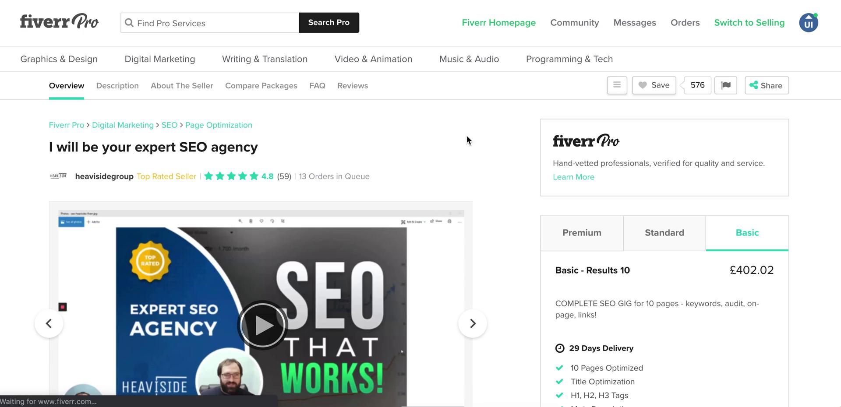The height and width of the screenshot is (407, 841).
Task: Expand Compare Packages section
Action: click(x=261, y=85)
